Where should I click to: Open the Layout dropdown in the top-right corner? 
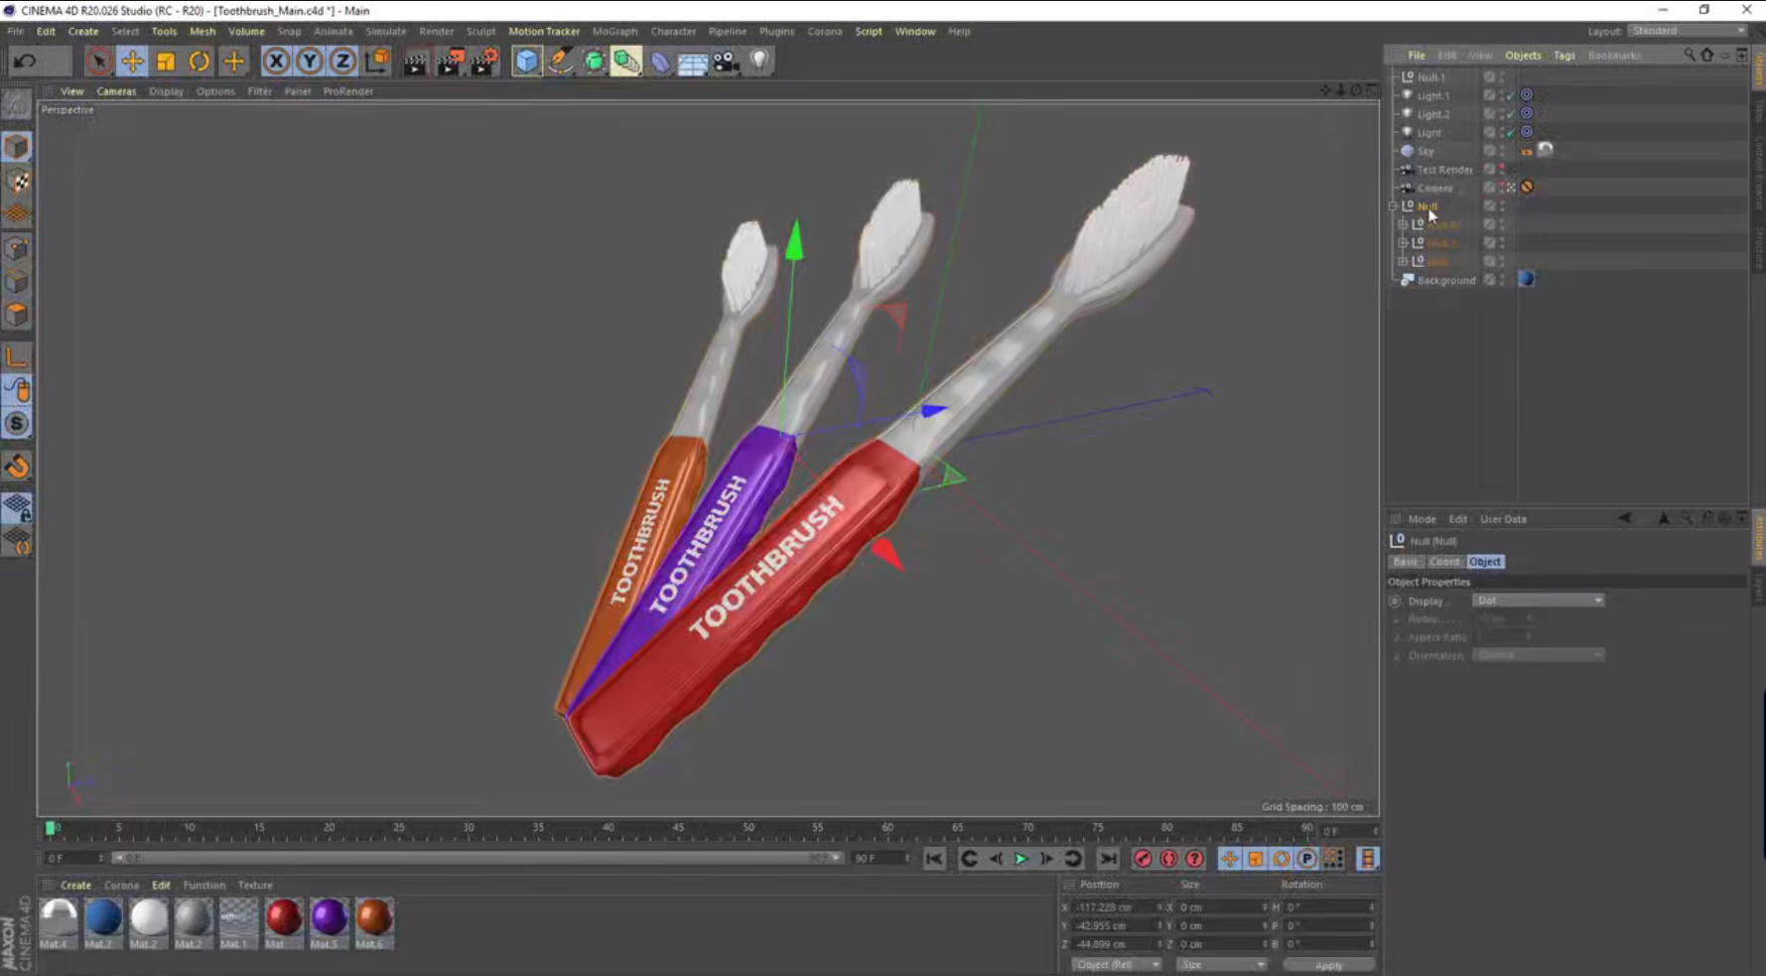click(1687, 31)
